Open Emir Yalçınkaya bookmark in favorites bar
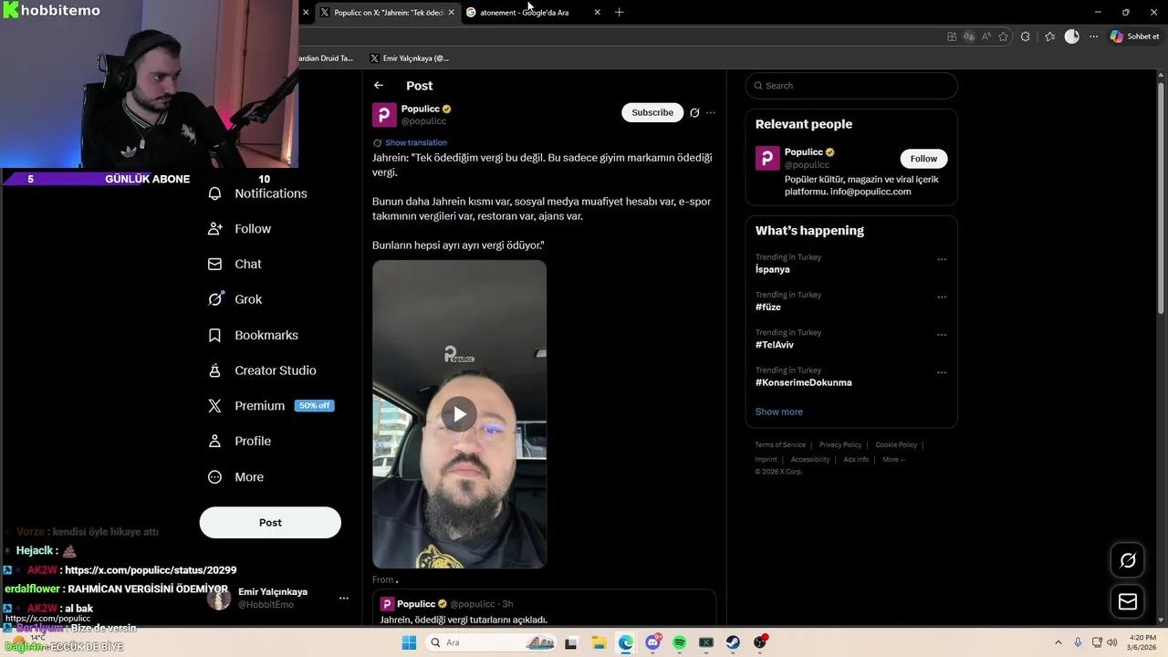Image resolution: width=1168 pixels, height=657 pixels. 409,58
